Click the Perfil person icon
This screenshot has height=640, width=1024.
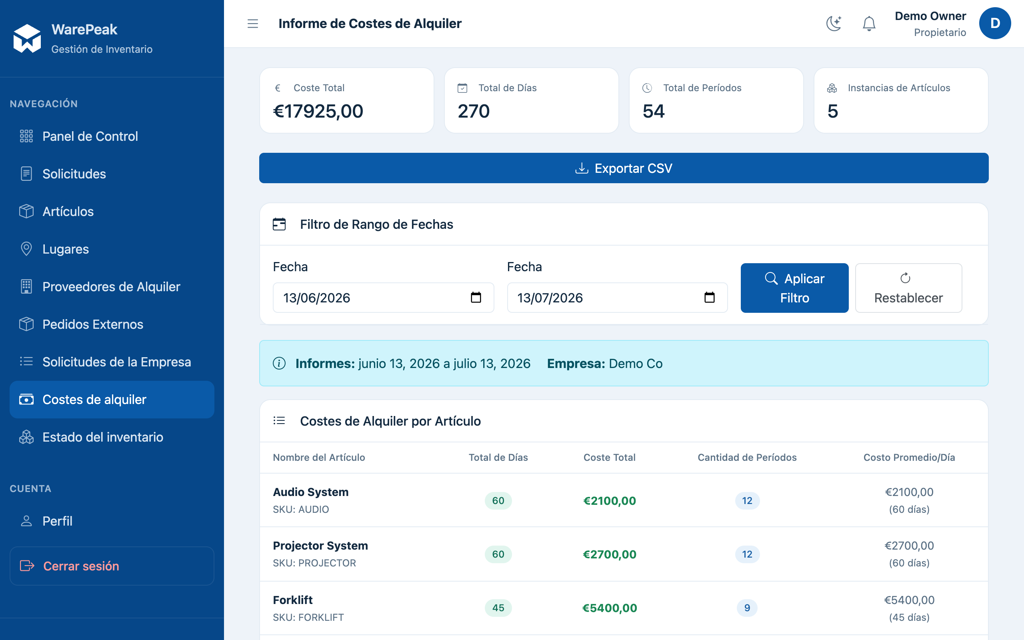(26, 521)
